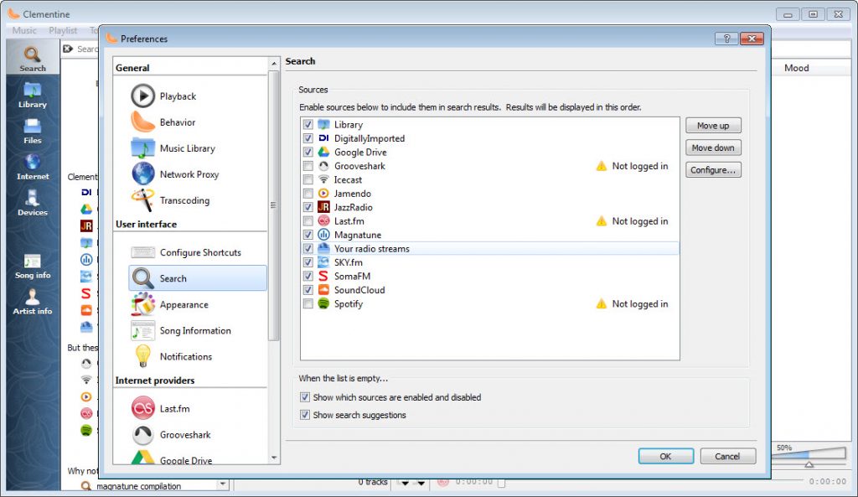Uncheck DigitallyImported source
858x497 pixels.
pos(308,138)
